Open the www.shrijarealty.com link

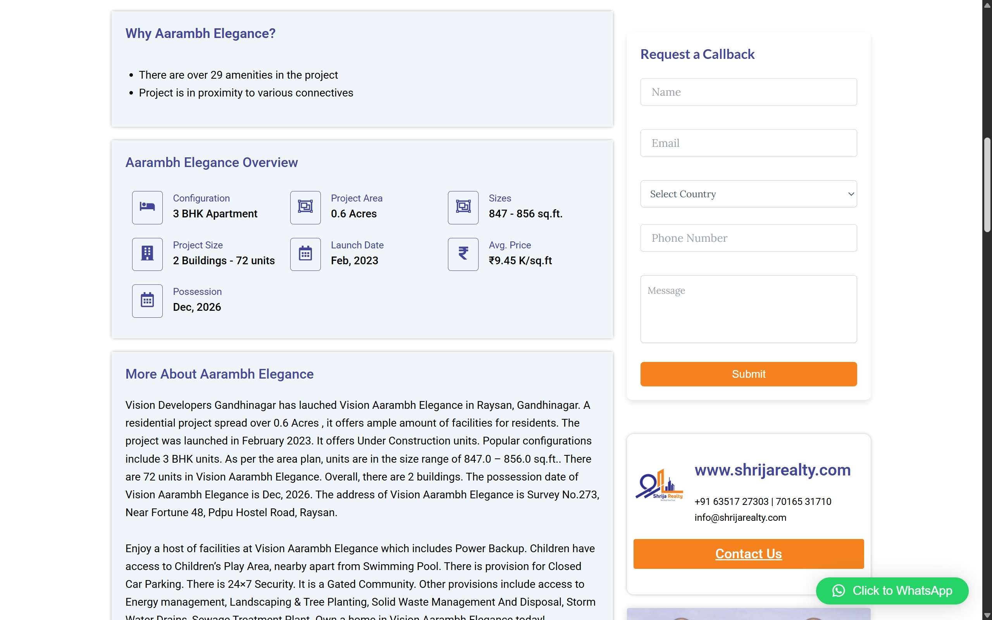pos(772,470)
